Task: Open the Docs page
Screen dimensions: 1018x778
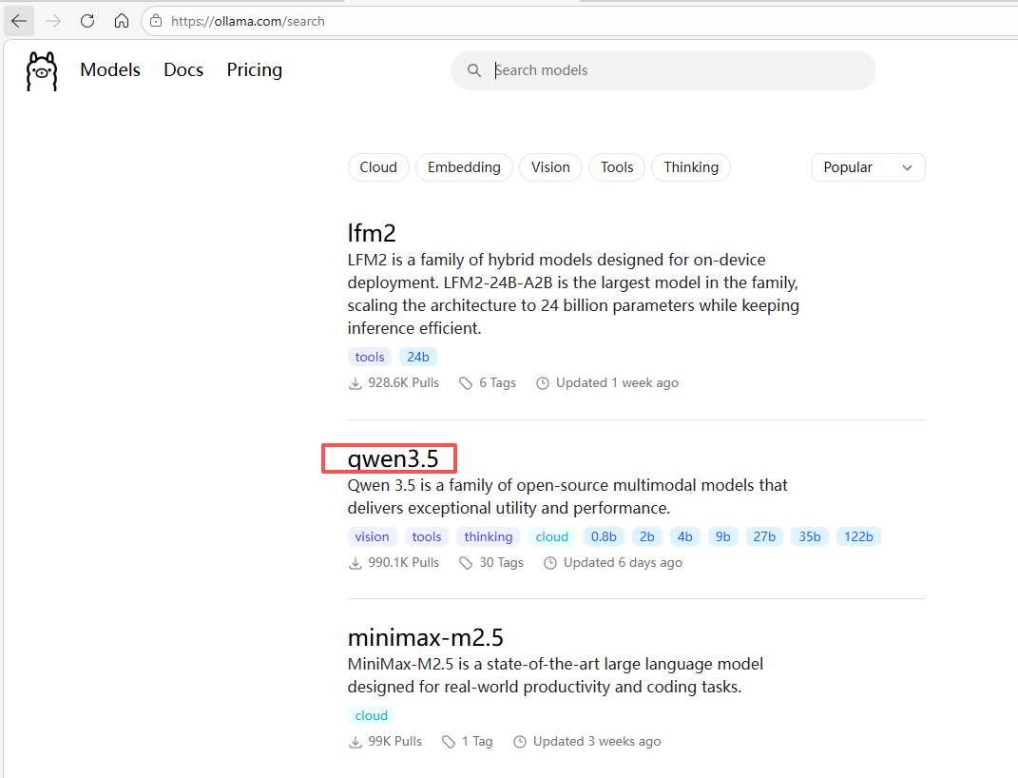Action: pos(183,70)
